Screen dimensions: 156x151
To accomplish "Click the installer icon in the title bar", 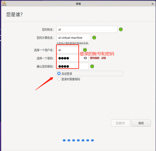I will tap(4, 4).
